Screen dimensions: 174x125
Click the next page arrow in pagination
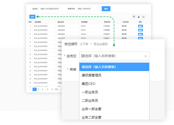[52, 89]
